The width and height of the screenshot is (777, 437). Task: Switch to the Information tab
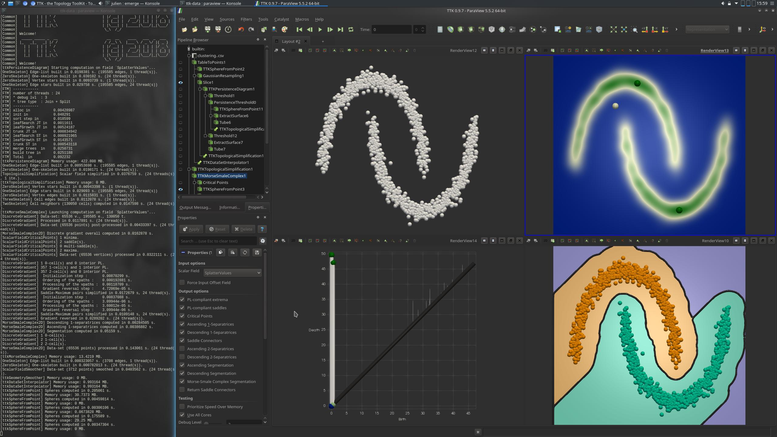[229, 207]
